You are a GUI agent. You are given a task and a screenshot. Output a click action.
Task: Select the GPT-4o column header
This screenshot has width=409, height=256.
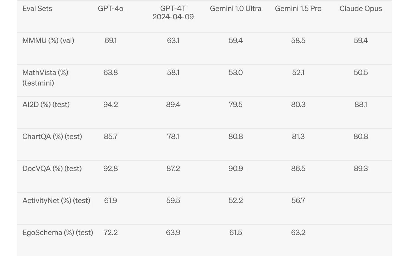pyautogui.click(x=111, y=9)
